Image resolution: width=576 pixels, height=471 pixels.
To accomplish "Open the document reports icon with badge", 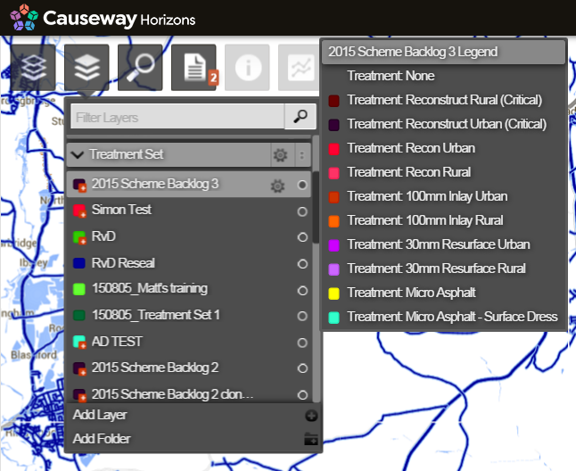I will click(193, 68).
